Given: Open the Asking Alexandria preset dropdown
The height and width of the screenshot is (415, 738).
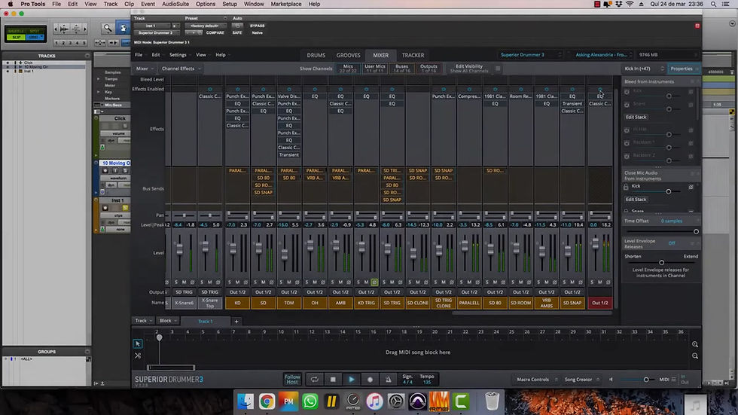Looking at the screenshot, I should pyautogui.click(x=604, y=55).
